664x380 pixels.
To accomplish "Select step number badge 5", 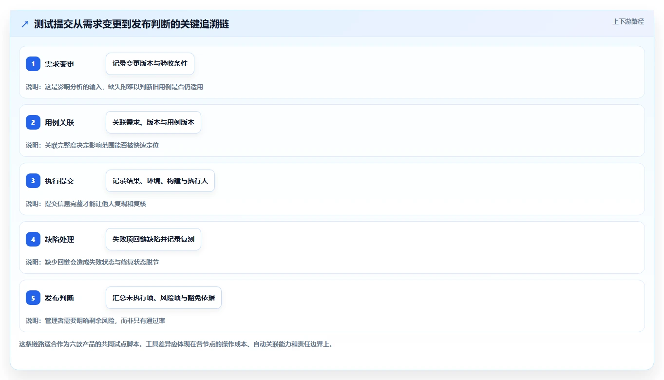I will [x=33, y=298].
